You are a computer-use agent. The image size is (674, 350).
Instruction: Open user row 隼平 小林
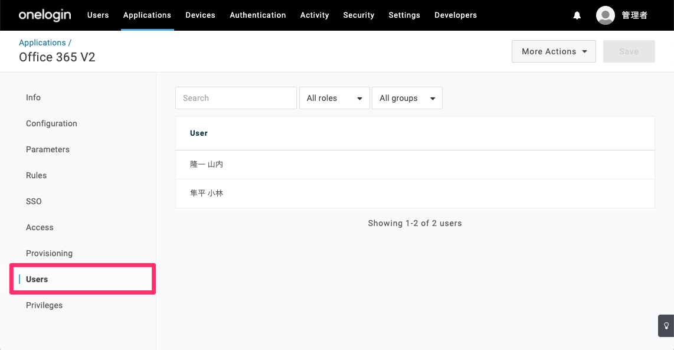(x=415, y=194)
